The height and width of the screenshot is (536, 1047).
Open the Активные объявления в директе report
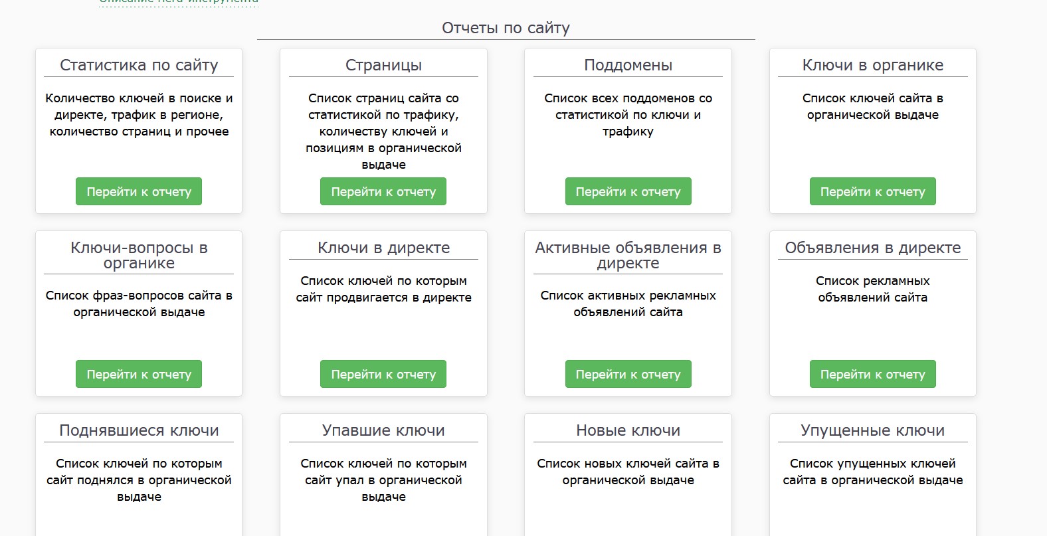(628, 374)
